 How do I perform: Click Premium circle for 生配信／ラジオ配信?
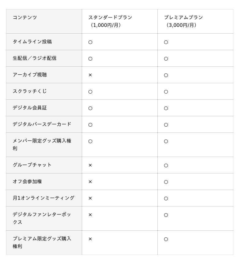166,59
